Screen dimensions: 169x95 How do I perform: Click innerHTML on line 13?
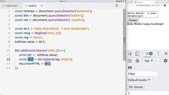[32, 64]
